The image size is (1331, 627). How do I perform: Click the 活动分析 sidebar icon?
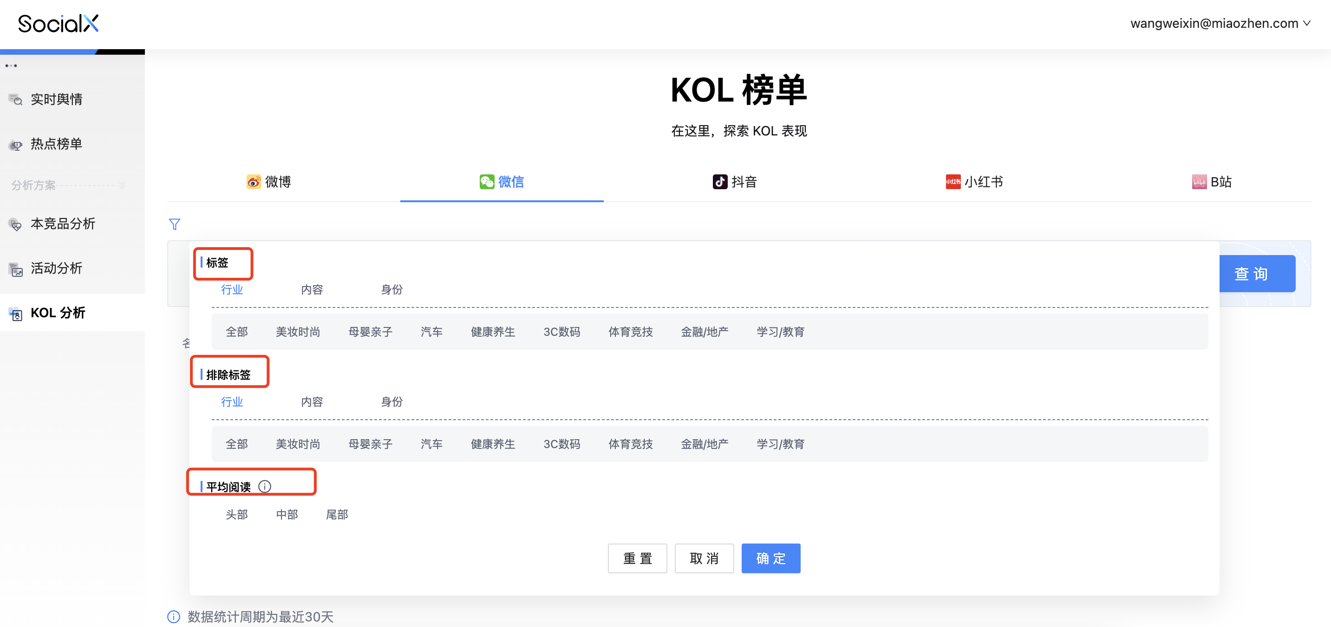tap(15, 269)
